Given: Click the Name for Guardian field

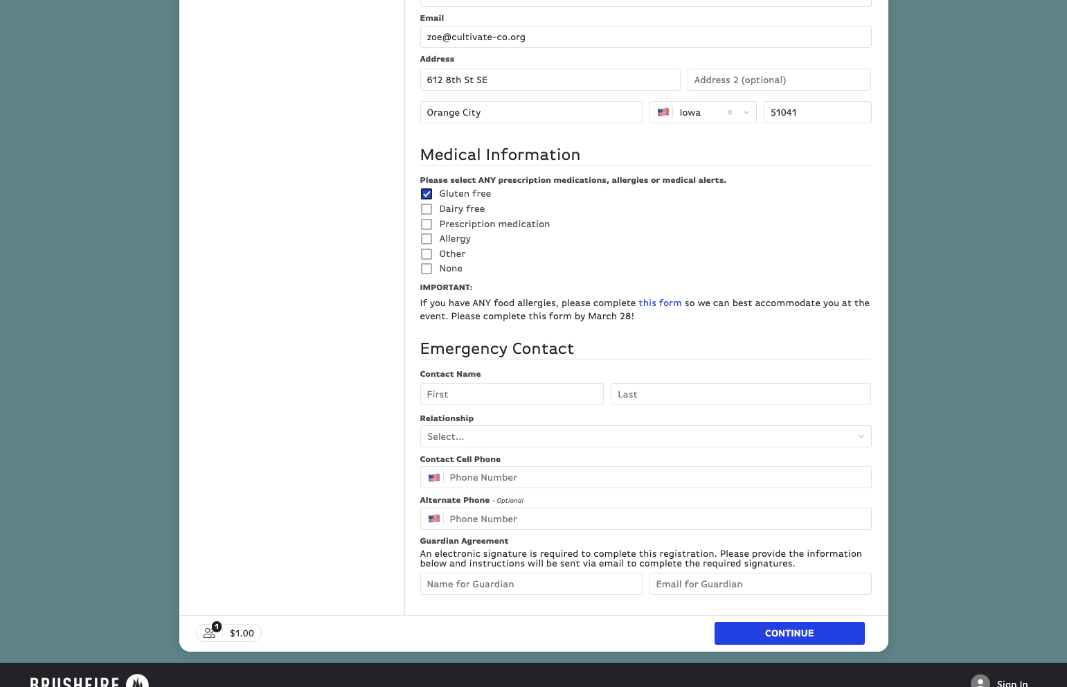Looking at the screenshot, I should pyautogui.click(x=531, y=584).
